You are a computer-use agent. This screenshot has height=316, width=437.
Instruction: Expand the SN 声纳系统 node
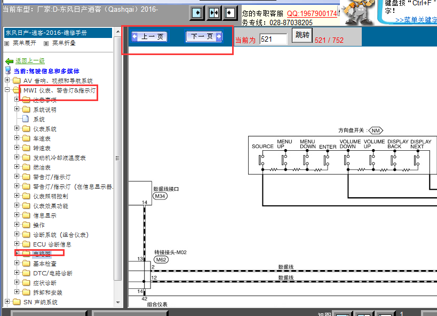7,302
